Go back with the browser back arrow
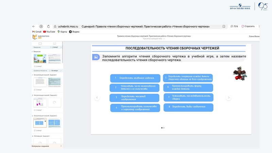The image size is (272, 153). pos(34,27)
